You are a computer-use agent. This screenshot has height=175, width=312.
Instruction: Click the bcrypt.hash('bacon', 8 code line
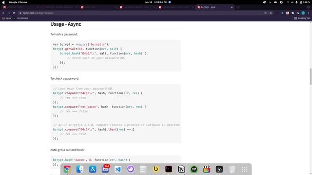click(92, 160)
